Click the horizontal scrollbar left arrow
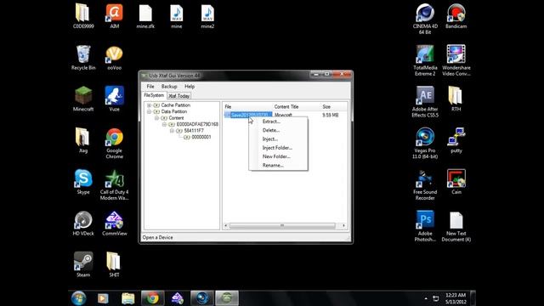Viewport: 544px width, 306px height. tap(226, 225)
